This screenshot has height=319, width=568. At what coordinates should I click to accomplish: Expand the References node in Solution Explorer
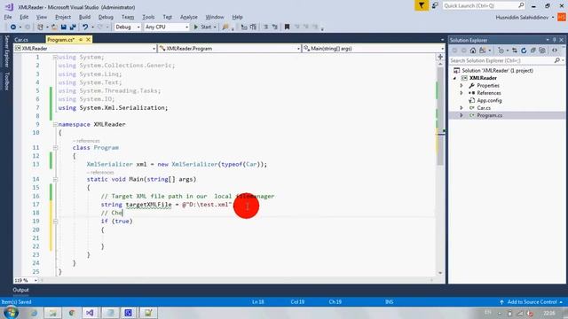coord(461,93)
